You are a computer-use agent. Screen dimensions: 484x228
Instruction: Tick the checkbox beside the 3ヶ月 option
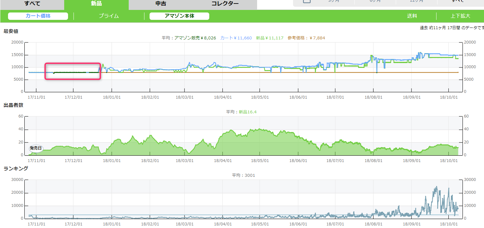pos(307,1)
